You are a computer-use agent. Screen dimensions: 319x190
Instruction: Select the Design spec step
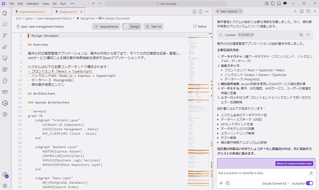click(132, 26)
